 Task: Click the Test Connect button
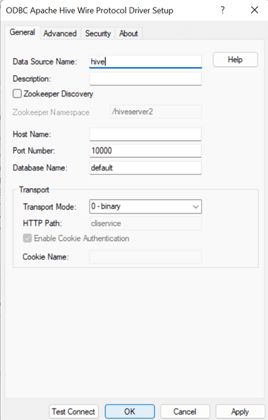[74, 411]
